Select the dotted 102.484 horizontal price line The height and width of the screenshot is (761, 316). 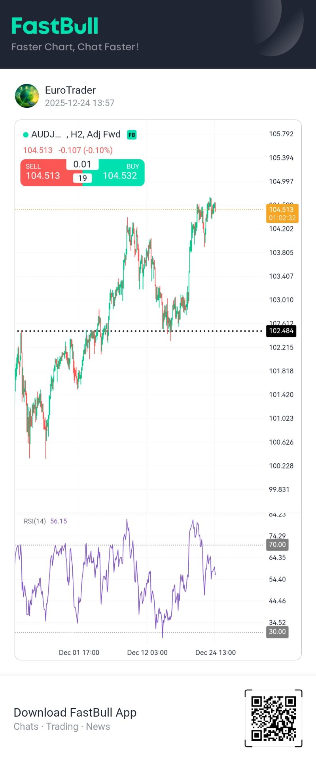point(138,331)
